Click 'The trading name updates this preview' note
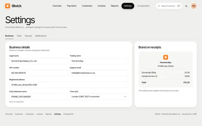The image size is (202, 126). tap(158, 91)
